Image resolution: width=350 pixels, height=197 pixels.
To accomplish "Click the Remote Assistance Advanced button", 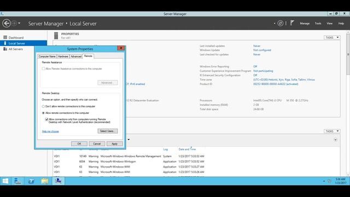I will (108, 83).
